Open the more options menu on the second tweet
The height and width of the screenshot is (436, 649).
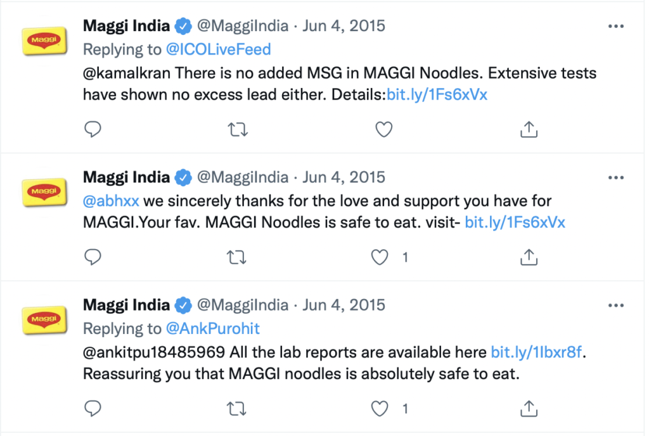point(615,177)
